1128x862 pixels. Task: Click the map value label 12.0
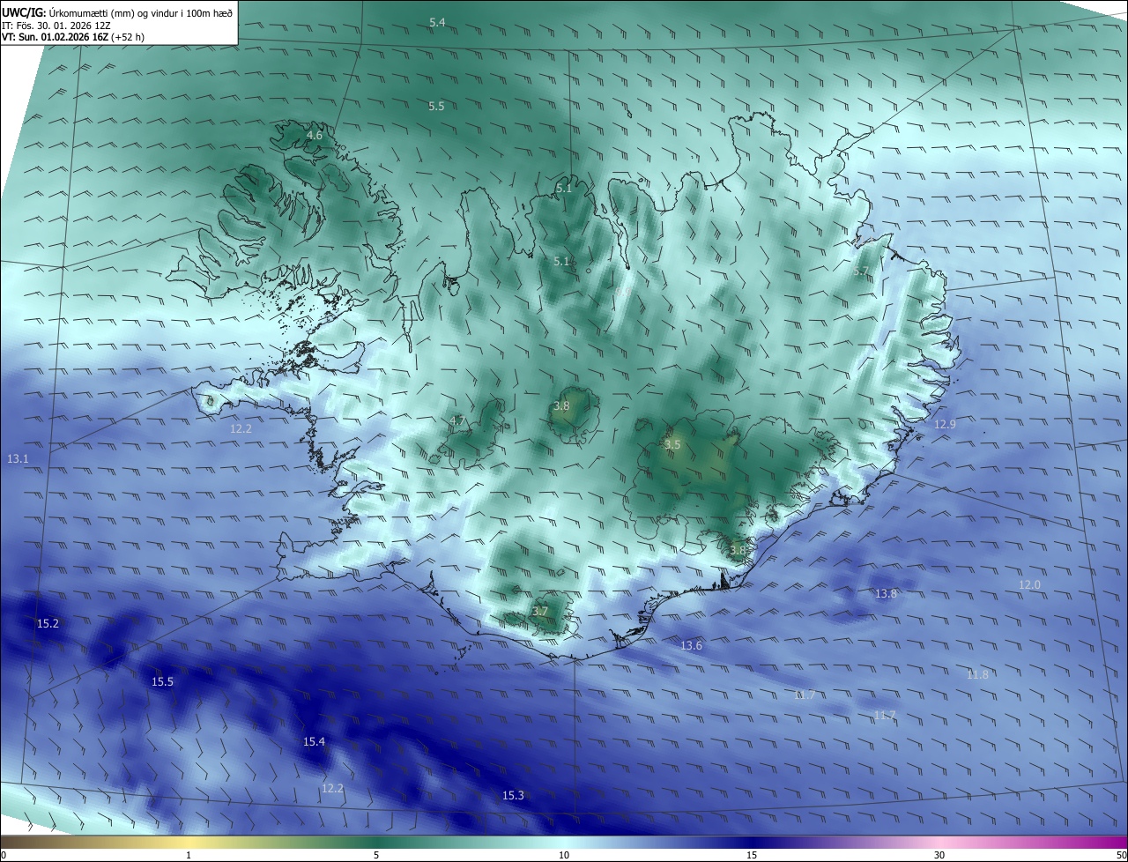pyautogui.click(x=1029, y=585)
